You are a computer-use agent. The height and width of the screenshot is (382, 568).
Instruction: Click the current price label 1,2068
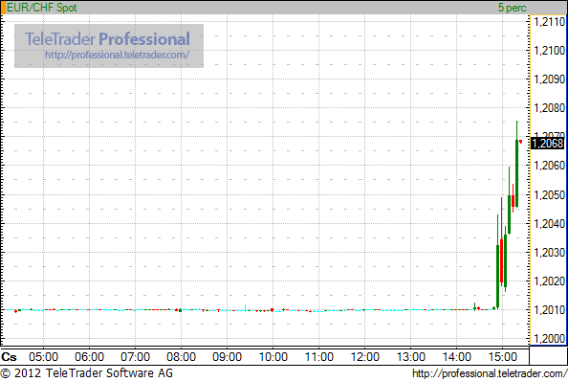548,144
